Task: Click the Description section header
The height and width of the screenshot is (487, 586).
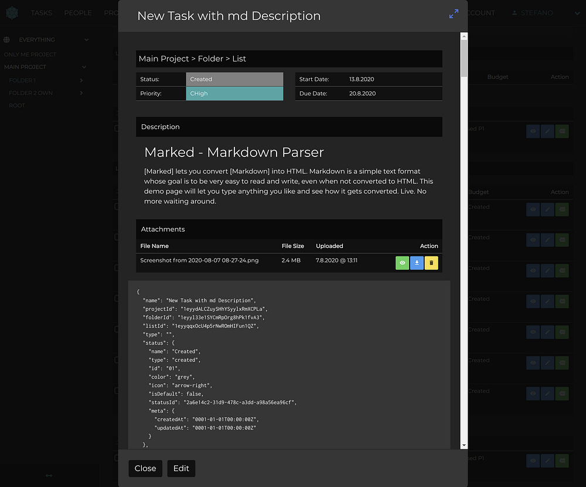Action: coord(289,127)
